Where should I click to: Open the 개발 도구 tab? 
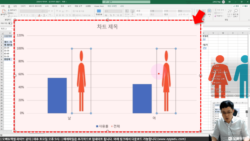click(78, 6)
